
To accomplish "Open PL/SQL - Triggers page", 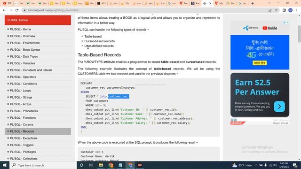I will (x=22, y=145).
